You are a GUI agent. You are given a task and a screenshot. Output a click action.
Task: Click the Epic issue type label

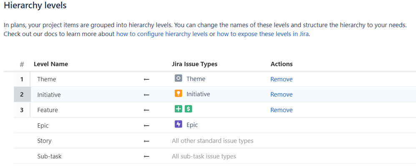(192, 125)
